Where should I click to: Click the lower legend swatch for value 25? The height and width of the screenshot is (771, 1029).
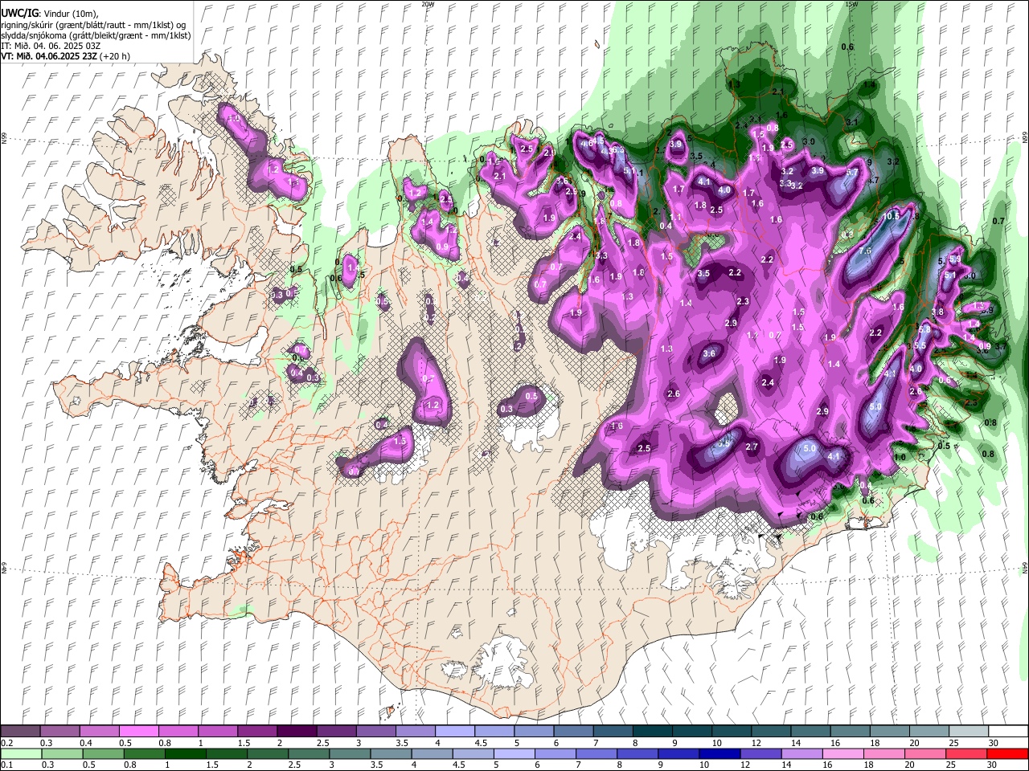click(x=966, y=753)
